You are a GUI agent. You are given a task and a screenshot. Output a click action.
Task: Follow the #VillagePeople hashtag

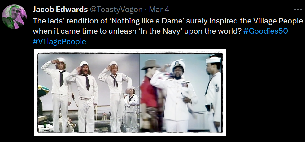coord(59,42)
